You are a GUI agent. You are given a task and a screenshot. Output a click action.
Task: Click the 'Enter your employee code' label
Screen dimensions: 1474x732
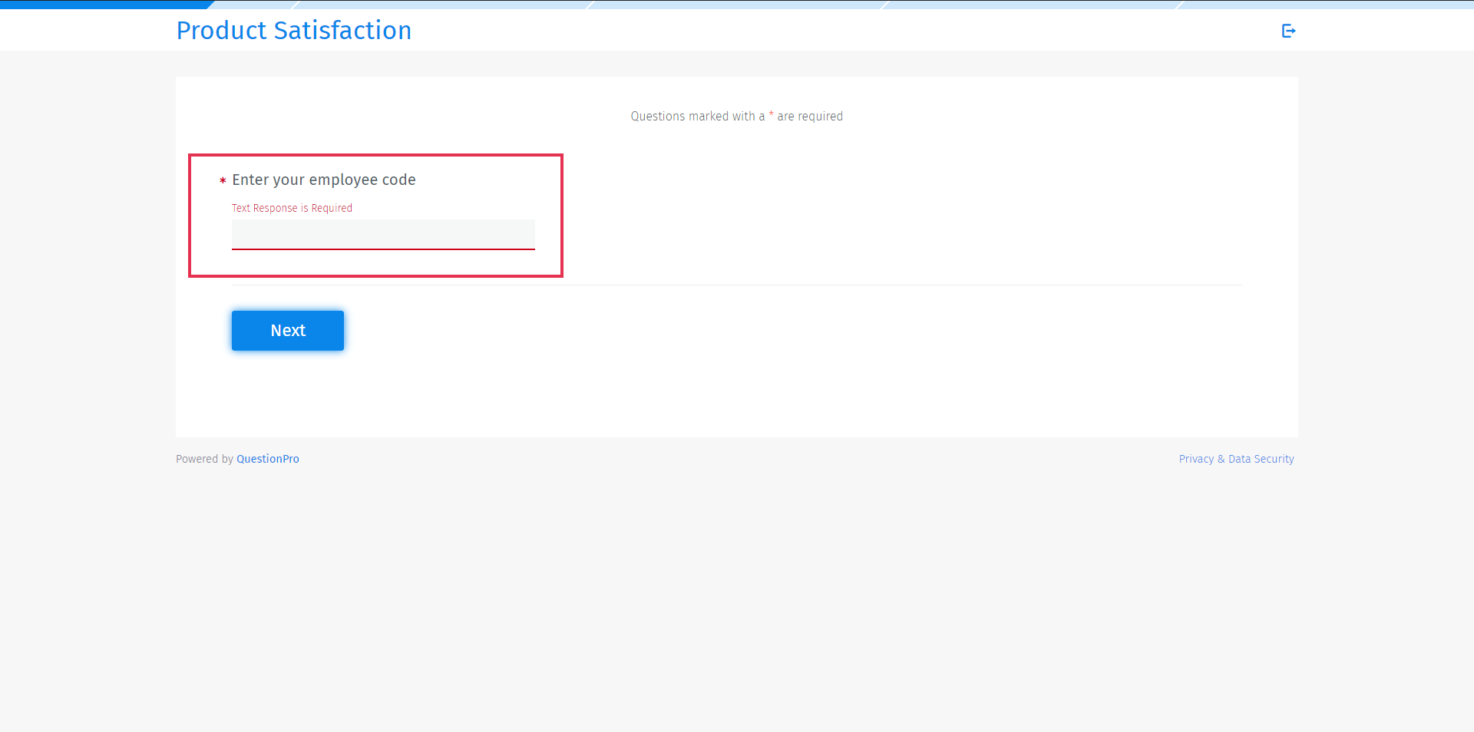tap(324, 180)
